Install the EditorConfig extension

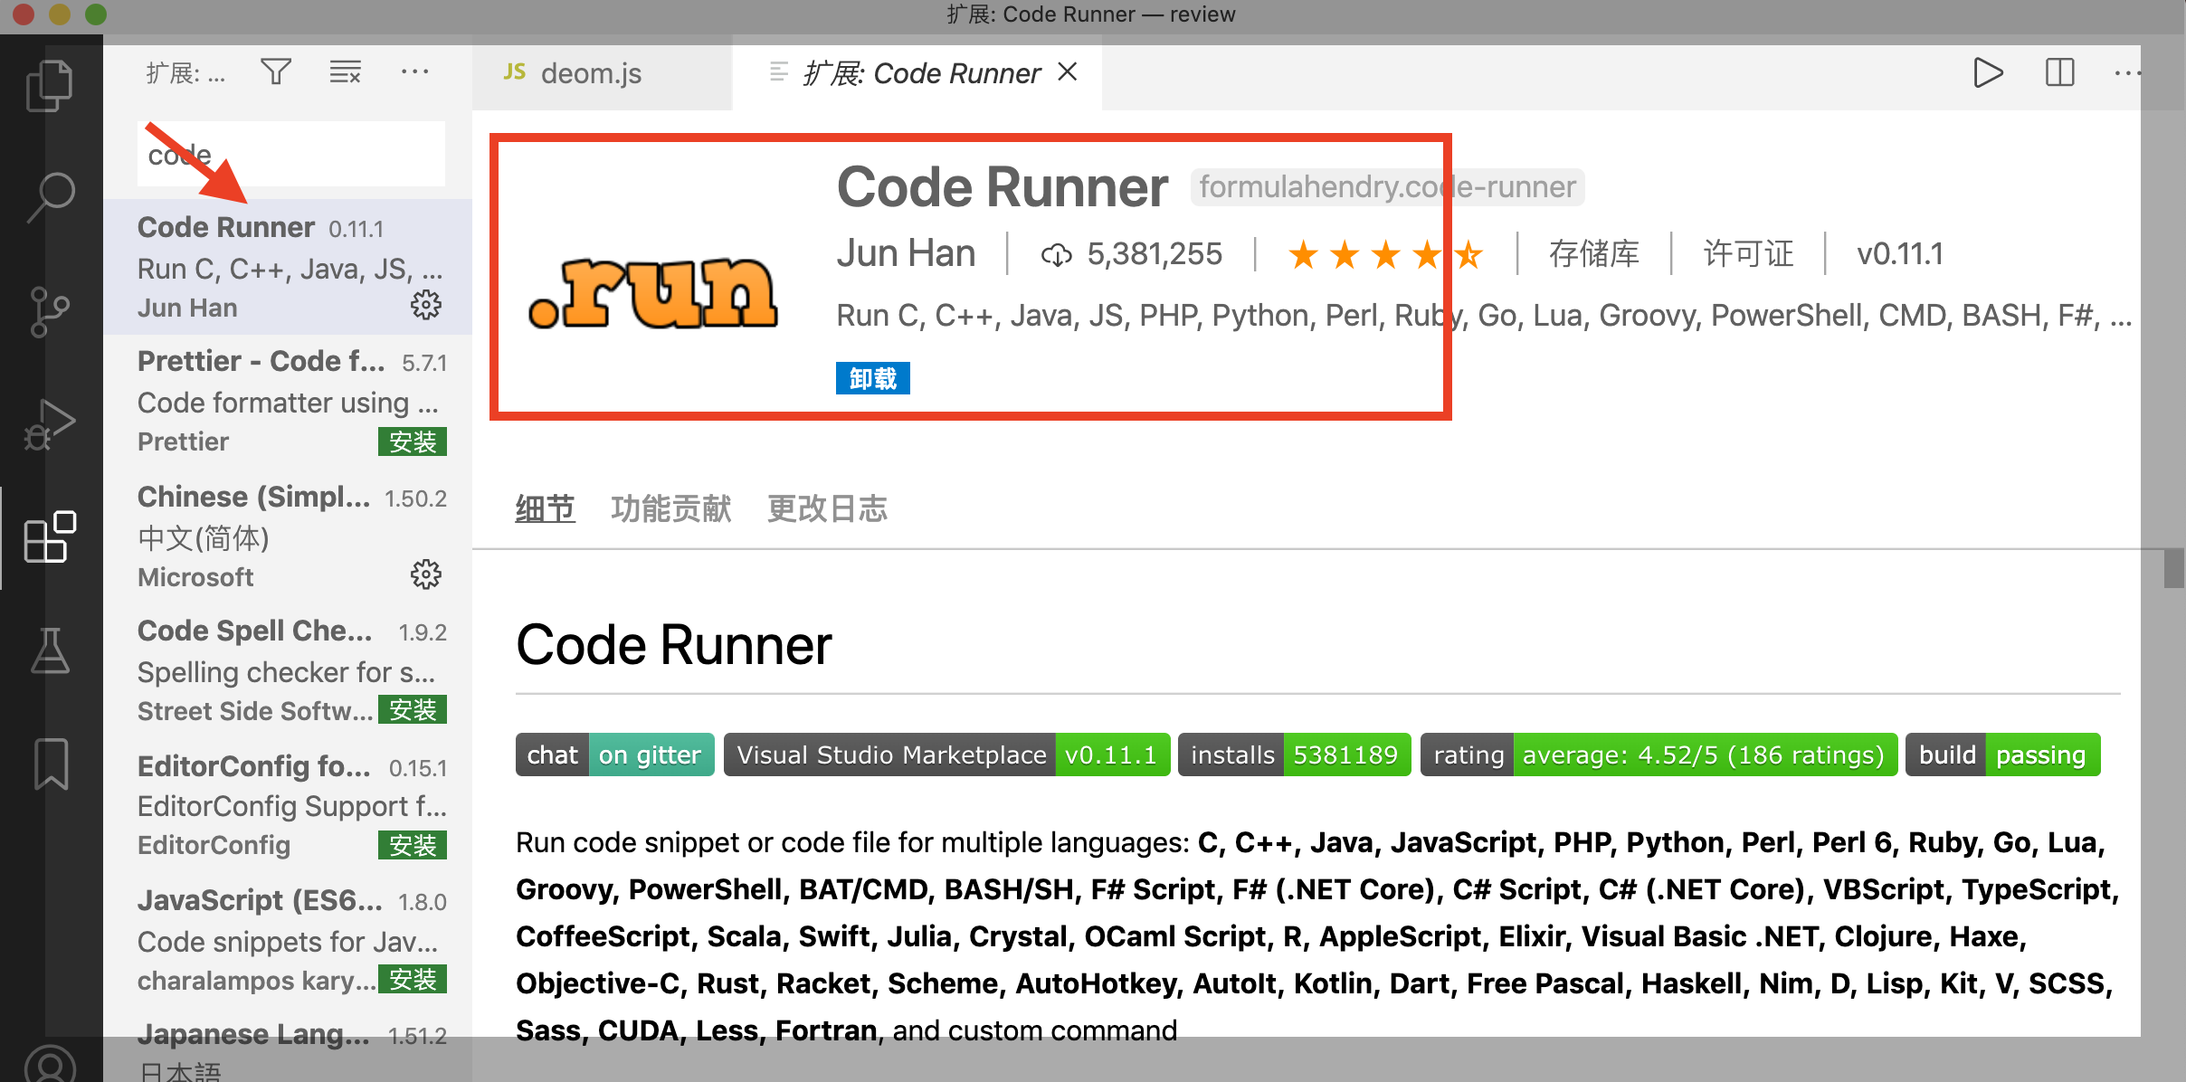(x=413, y=845)
